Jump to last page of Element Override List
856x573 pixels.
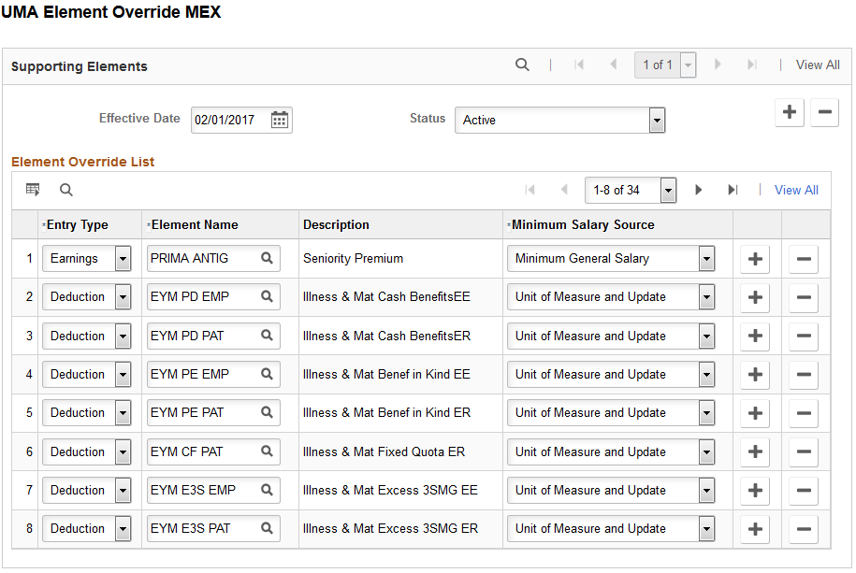click(733, 190)
